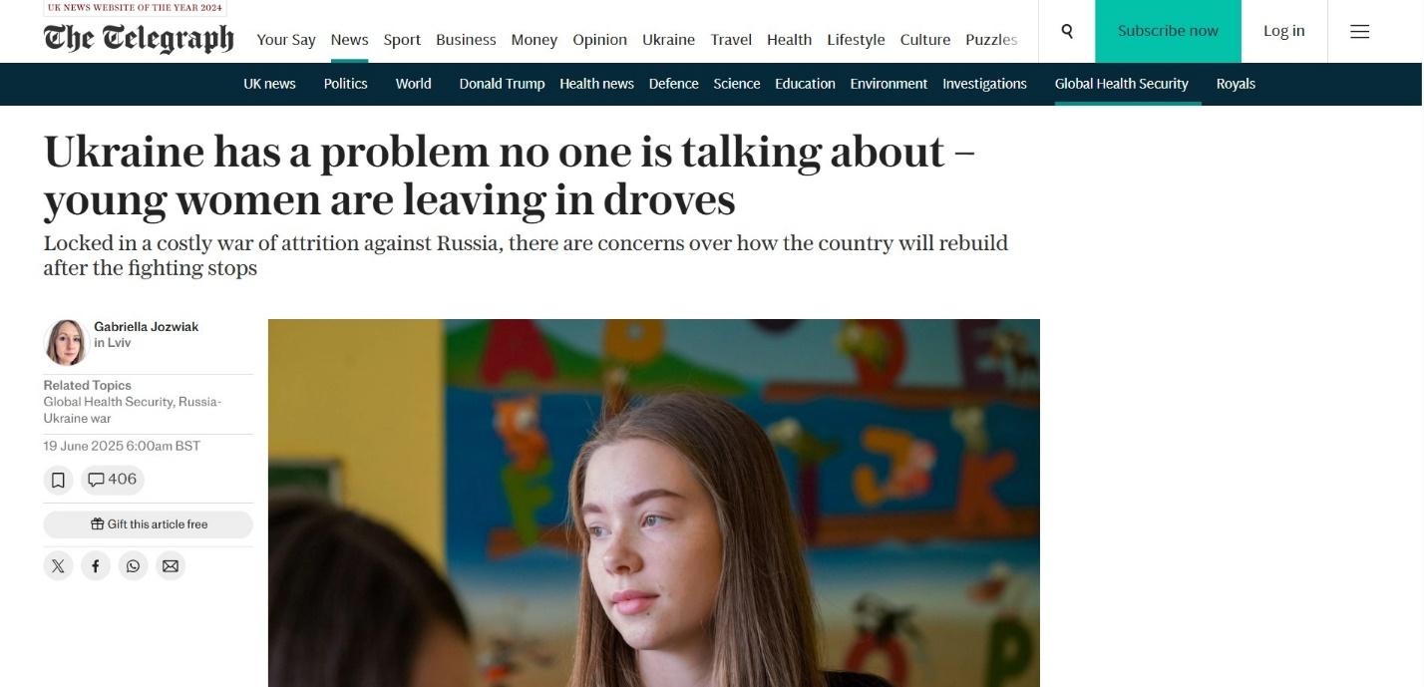The image size is (1424, 687).
Task: Go to The Telegraph home logo
Action: (x=139, y=38)
